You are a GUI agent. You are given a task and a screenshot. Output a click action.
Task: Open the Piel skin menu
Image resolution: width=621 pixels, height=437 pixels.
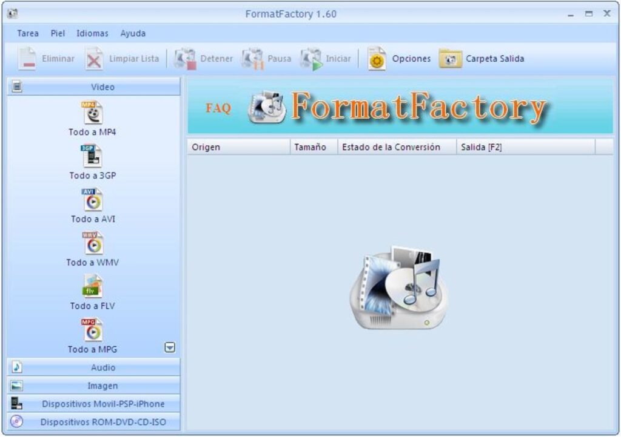pyautogui.click(x=58, y=33)
